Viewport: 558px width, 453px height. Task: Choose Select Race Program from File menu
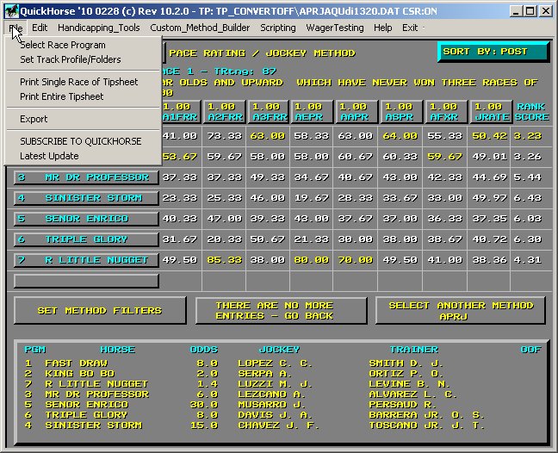[x=63, y=45]
